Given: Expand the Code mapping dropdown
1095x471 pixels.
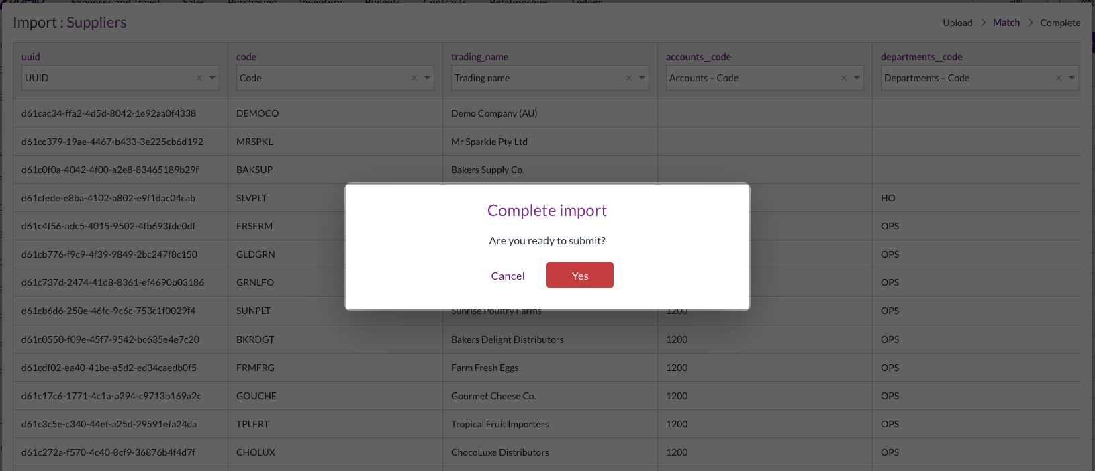Looking at the screenshot, I should point(428,78).
